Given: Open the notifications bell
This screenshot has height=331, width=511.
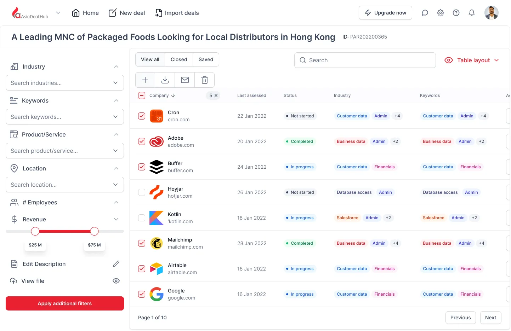Looking at the screenshot, I should pyautogui.click(x=472, y=13).
